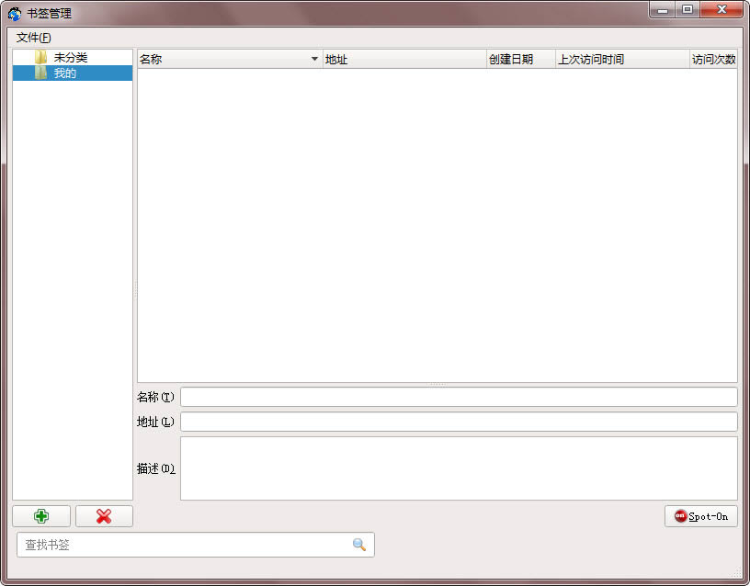This screenshot has height=586, width=750.
Task: Maximize the 书签管理 window
Action: [687, 9]
